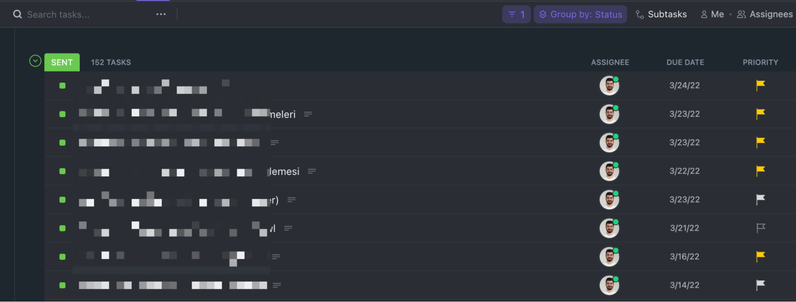Open the Assignees filter
796x302 pixels.
pyautogui.click(x=765, y=14)
